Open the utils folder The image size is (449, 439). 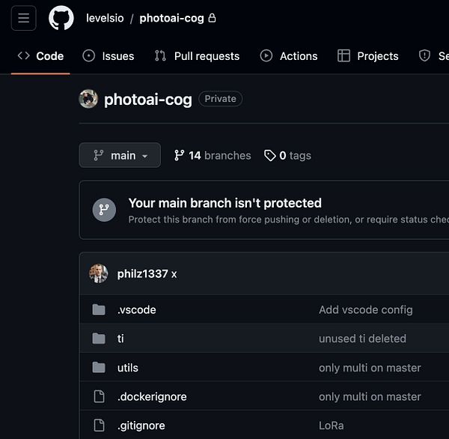(x=128, y=368)
